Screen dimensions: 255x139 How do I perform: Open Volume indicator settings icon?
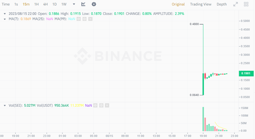click(101, 105)
